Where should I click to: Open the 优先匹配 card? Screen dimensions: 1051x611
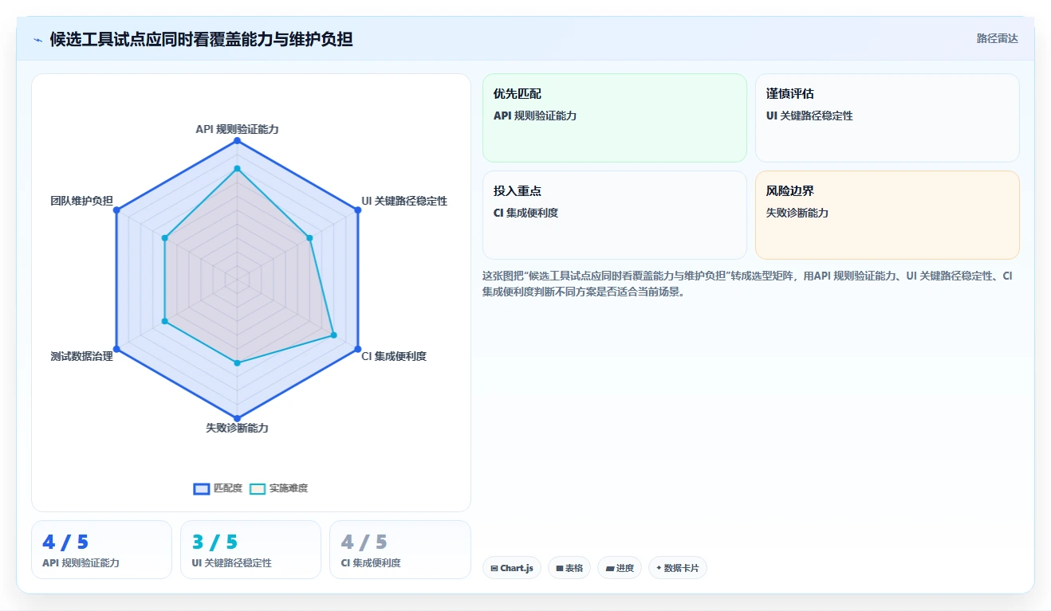(x=615, y=118)
